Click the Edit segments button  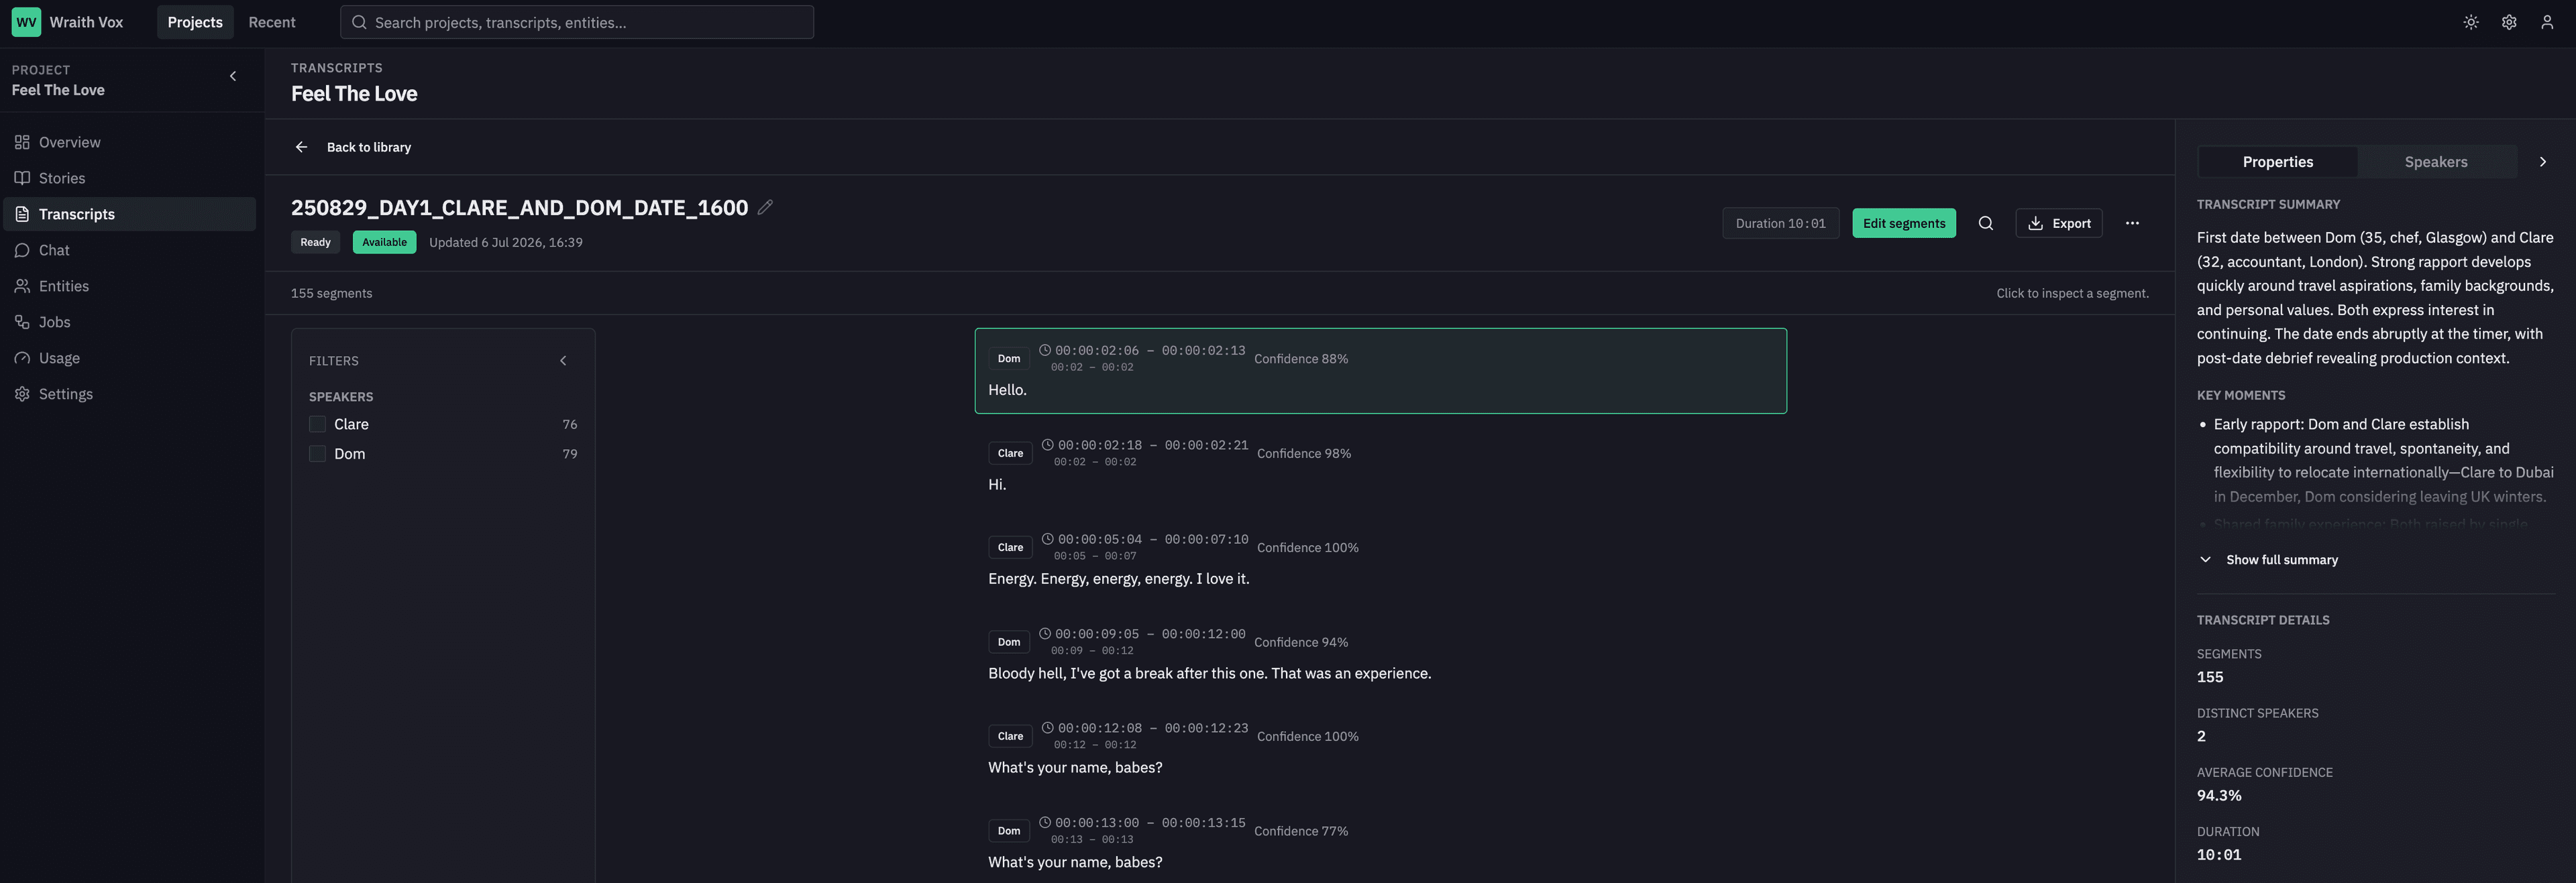point(1903,223)
